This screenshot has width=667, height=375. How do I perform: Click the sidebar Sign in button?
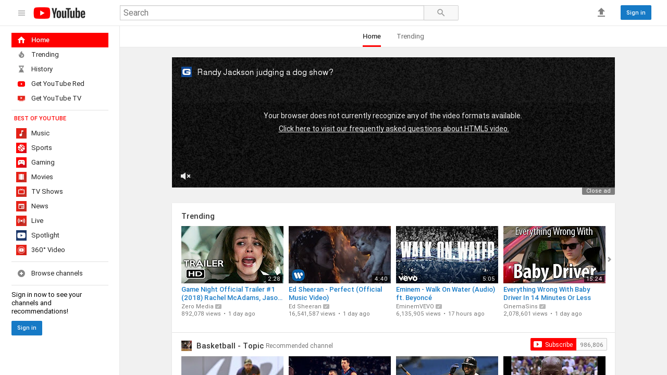27,328
